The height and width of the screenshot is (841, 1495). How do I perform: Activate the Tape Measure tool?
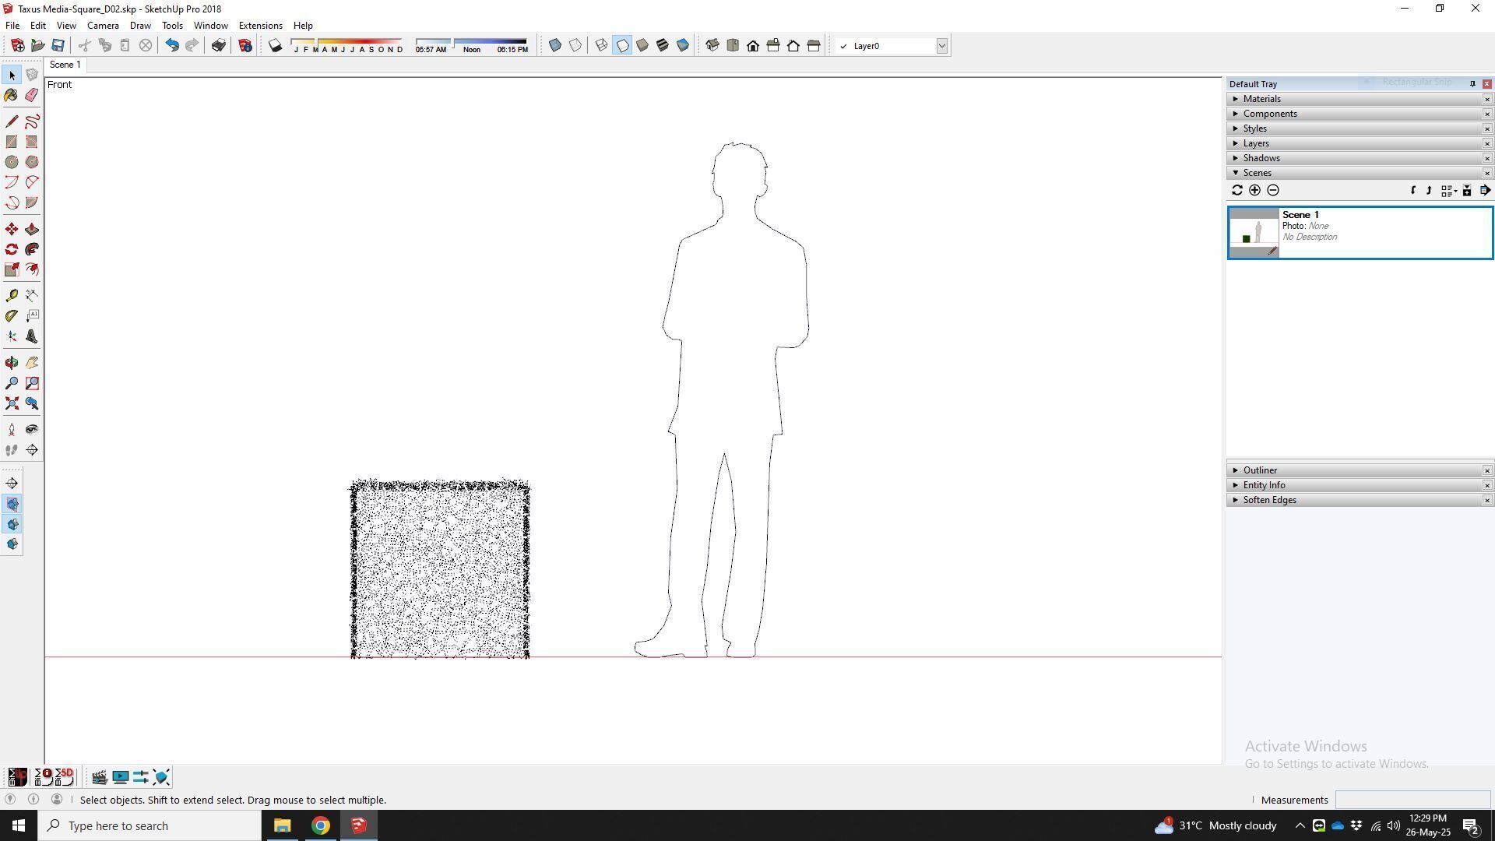(12, 296)
